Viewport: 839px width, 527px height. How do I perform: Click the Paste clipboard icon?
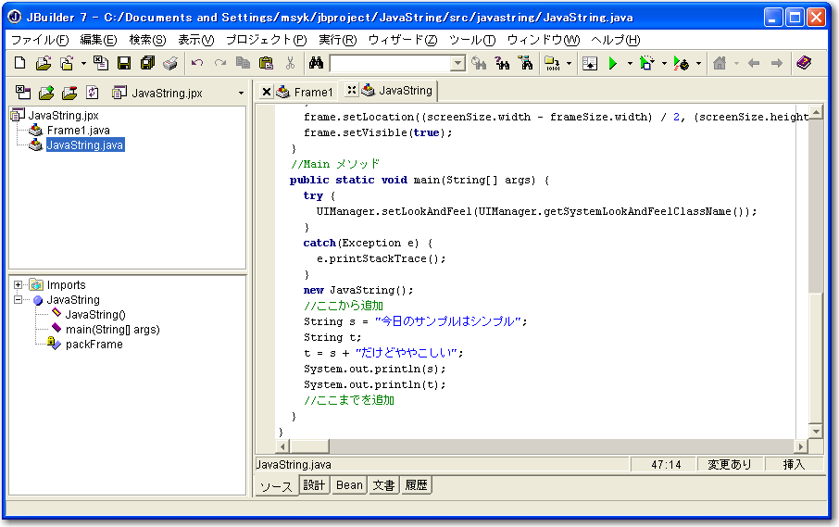[266, 63]
